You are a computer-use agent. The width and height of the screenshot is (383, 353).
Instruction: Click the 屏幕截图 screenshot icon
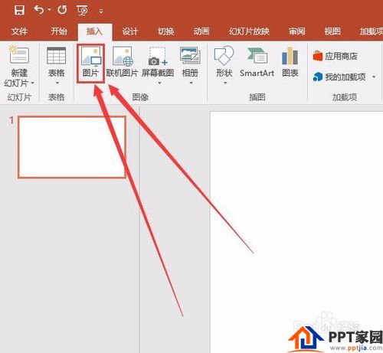click(x=158, y=57)
